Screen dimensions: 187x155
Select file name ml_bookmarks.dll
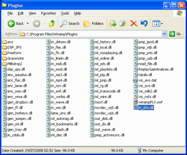click(x=64, y=124)
